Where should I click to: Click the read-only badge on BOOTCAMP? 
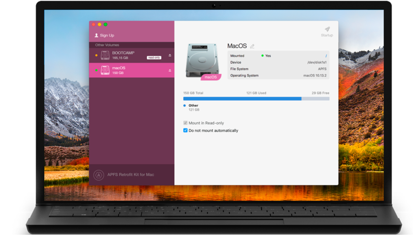click(154, 57)
